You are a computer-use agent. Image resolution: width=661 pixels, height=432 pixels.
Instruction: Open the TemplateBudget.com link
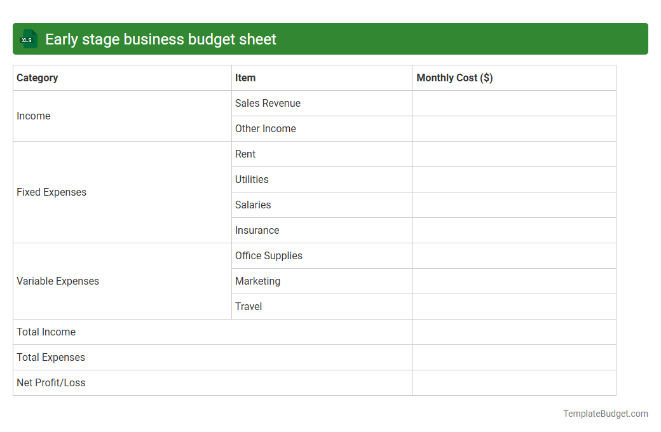pos(605,414)
